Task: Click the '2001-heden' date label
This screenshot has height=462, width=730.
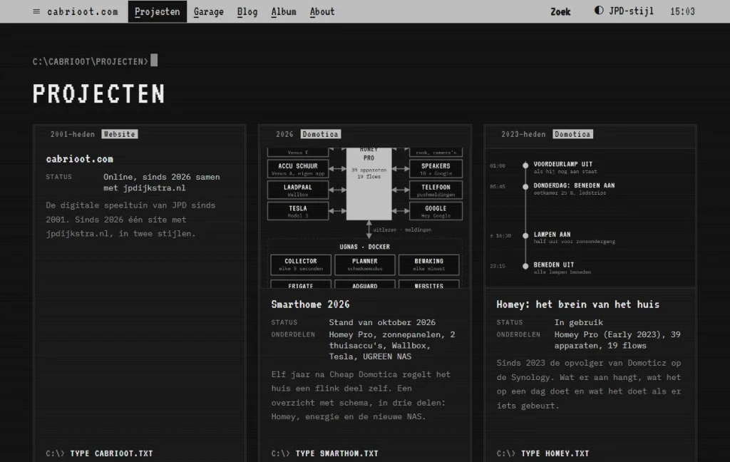Action: pyautogui.click(x=73, y=134)
